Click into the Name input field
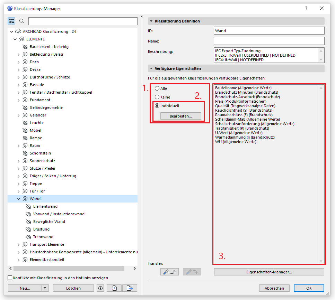Viewport: 335px width, 300px height. tap(269, 41)
